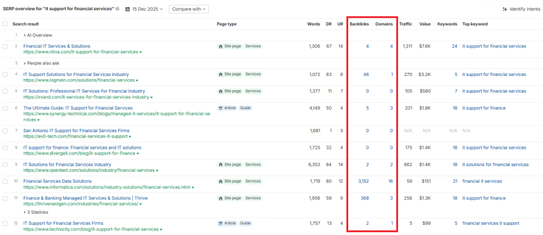The image size is (543, 235).
Task: Open the xvand.com URL dropdown arrow
Action: (x=151, y=97)
